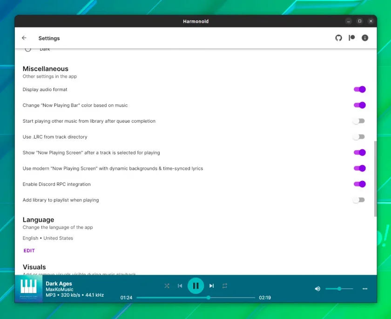Select the Dark theme radio button
Viewport: 391px width, 319px height.
[x=28, y=49]
